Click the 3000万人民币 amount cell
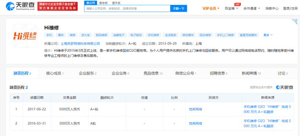 click(x=70, y=124)
